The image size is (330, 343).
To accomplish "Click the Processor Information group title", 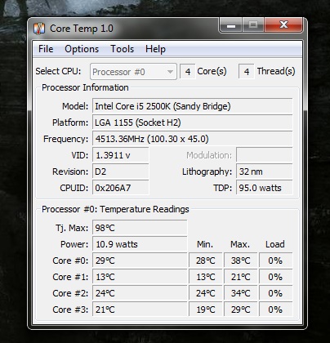I will [x=85, y=87].
